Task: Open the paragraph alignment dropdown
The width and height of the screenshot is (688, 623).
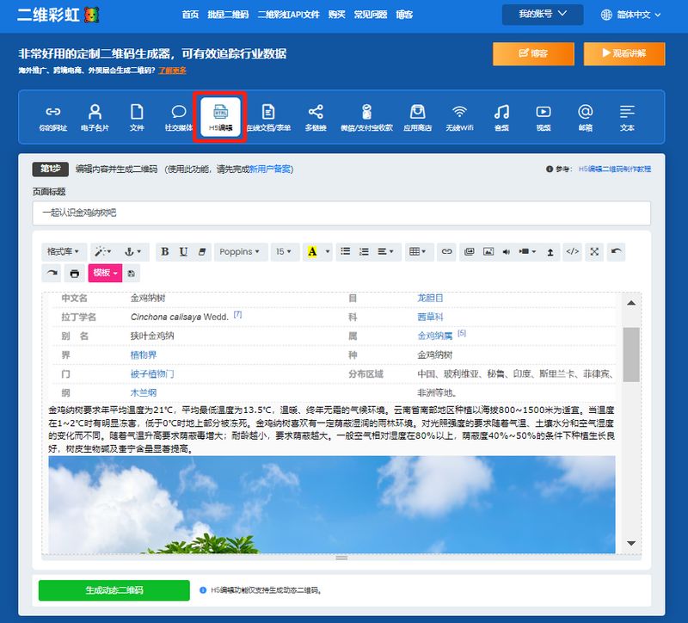Action: click(386, 251)
